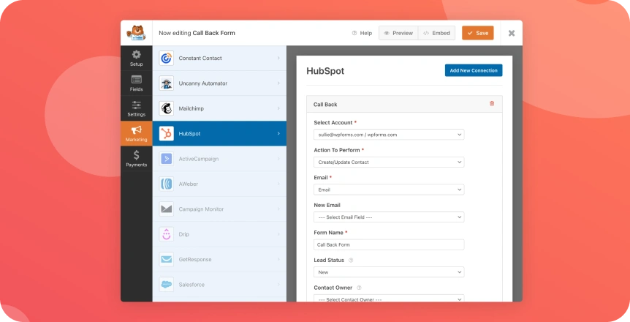
Task: Click the WPForms bear mascot logo
Action: [x=136, y=33]
